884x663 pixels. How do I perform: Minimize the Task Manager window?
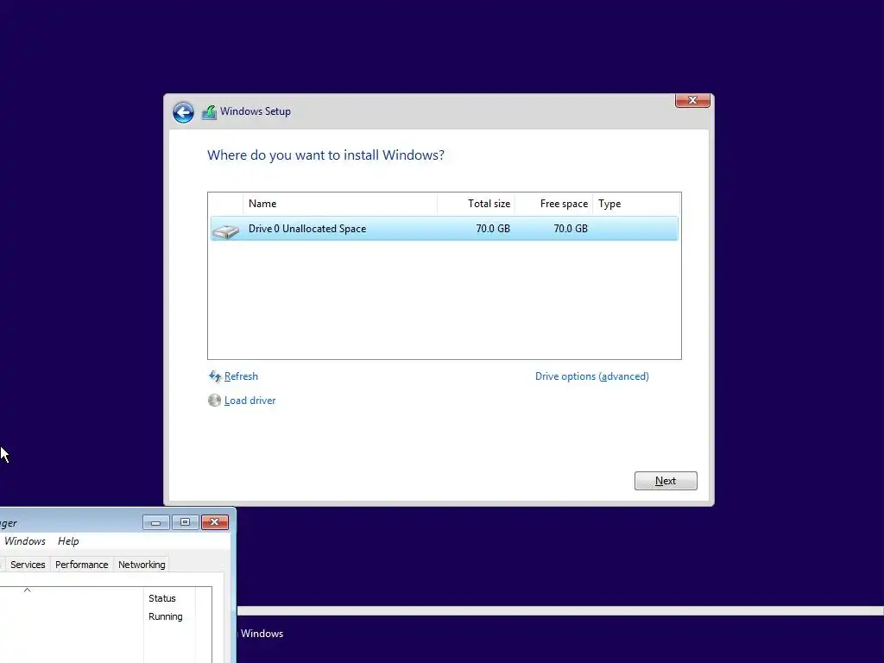point(156,522)
